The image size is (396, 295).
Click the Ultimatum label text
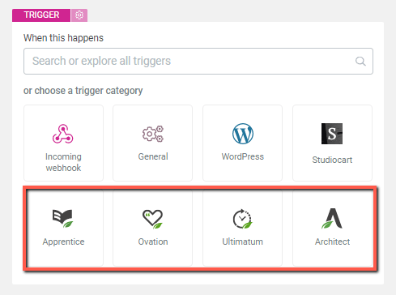click(x=243, y=242)
